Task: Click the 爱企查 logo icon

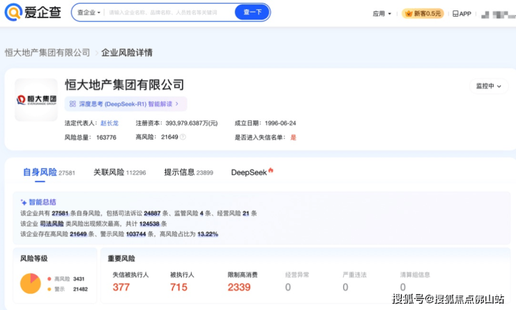Action: 13,12
